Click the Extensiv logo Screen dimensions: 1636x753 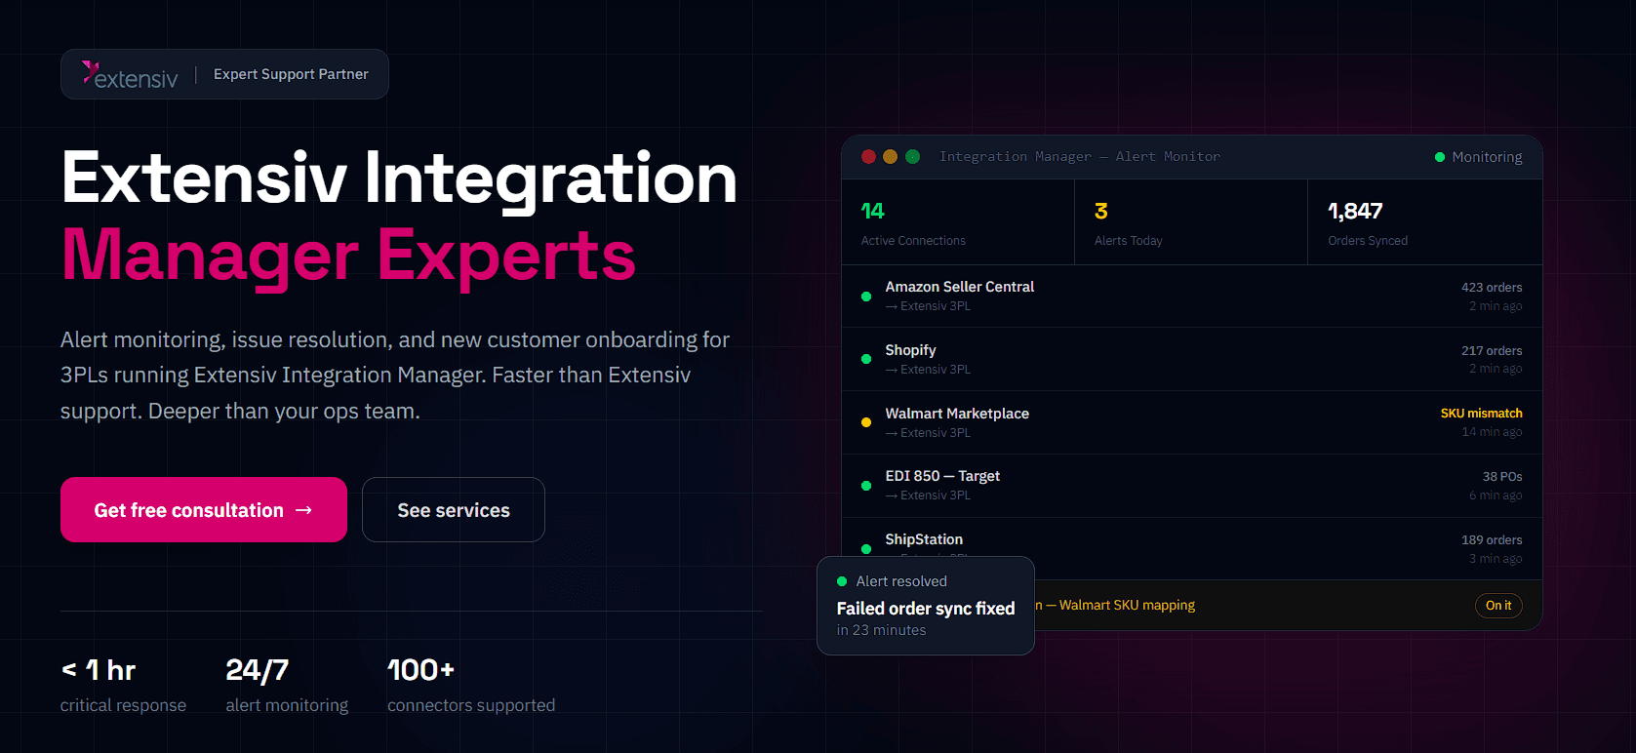pyautogui.click(x=130, y=75)
